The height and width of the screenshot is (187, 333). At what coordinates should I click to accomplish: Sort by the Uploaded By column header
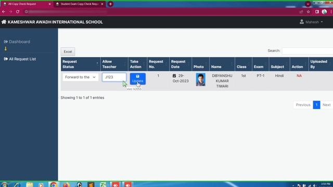click(x=321, y=64)
